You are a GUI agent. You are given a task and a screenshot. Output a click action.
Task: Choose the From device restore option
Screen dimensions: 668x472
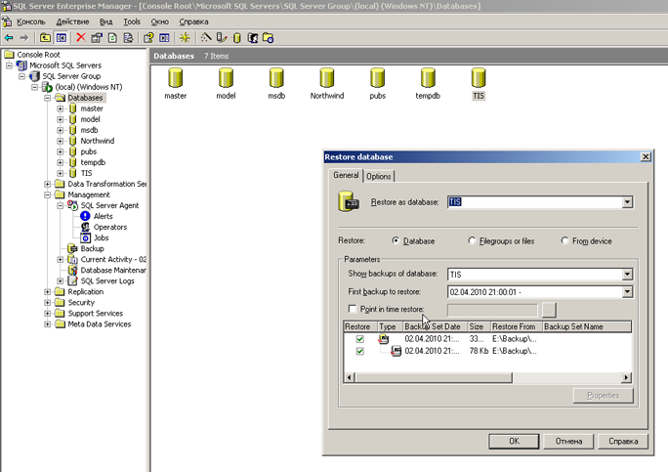[x=565, y=240]
